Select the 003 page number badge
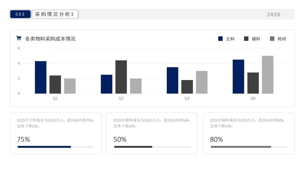Viewport: 303px width, 170px height. point(20,14)
